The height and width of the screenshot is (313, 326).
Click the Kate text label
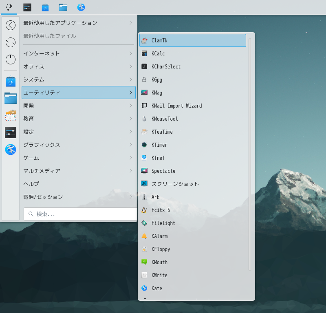tap(157, 288)
